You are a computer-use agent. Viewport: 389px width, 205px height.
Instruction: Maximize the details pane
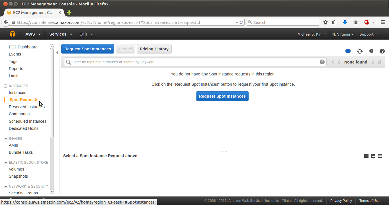[380, 156]
